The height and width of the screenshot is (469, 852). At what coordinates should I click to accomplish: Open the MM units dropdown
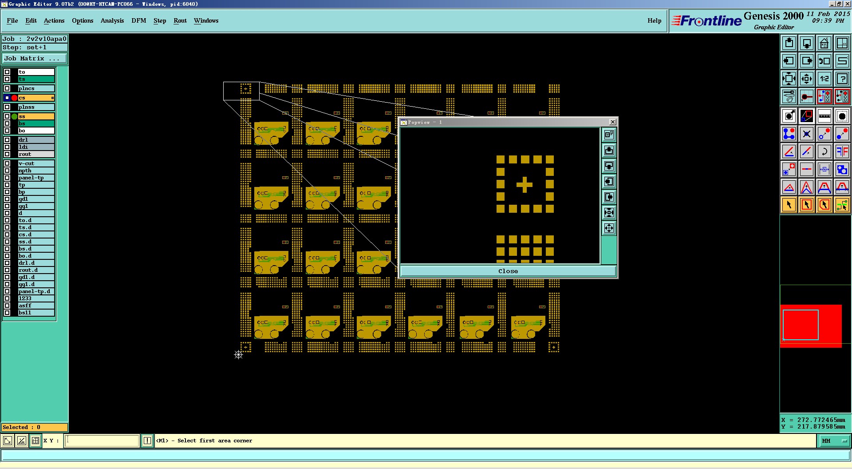coord(834,441)
